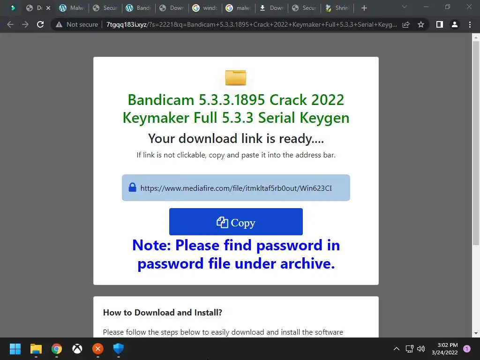Viewport: 480px width, 360px height.
Task: Click the scrollbar down arrow
Action: click(x=476, y=333)
